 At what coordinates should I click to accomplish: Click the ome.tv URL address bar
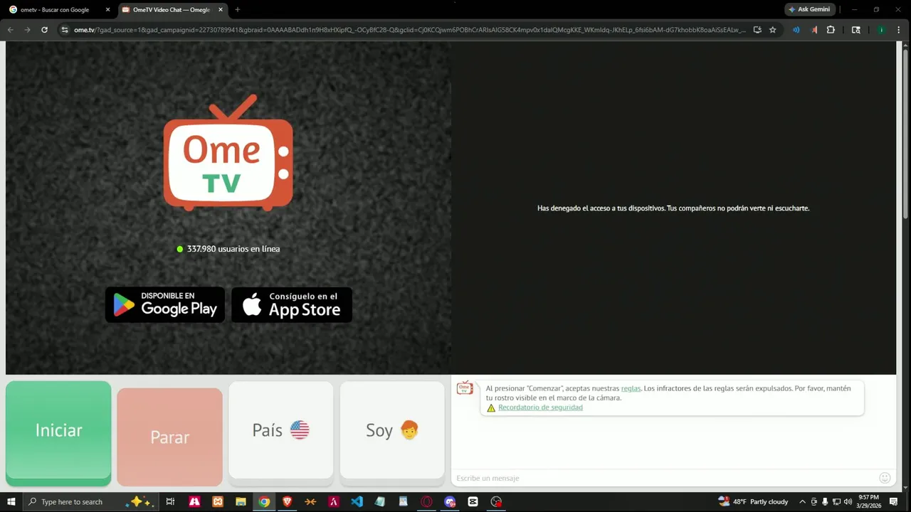(x=409, y=30)
